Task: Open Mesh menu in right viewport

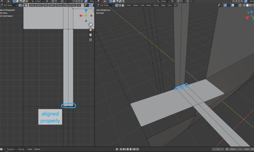Action: coord(149,5)
